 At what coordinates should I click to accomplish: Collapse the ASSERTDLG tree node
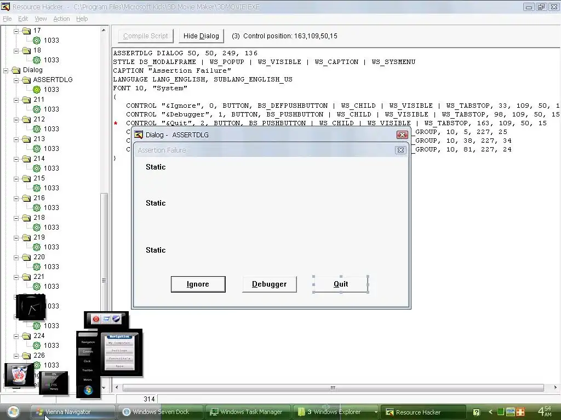click(x=16, y=80)
